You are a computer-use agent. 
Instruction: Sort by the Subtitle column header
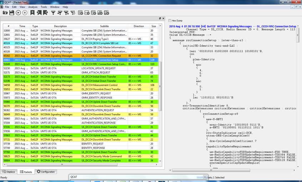coord(104,26)
